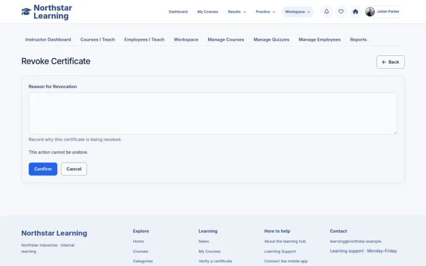This screenshot has height=266, width=426.
Task: Switch to the Instructor Dashboard tab
Action: coord(48,39)
